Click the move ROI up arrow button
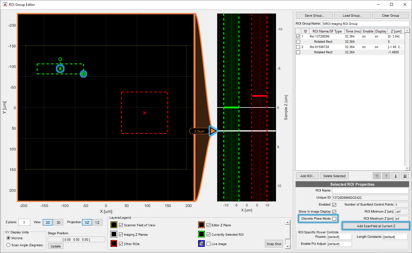This screenshot has height=253, width=412. 386,176
